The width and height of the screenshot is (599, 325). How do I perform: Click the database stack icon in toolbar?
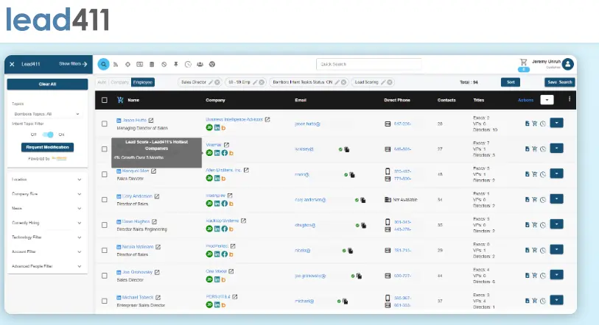152,65
